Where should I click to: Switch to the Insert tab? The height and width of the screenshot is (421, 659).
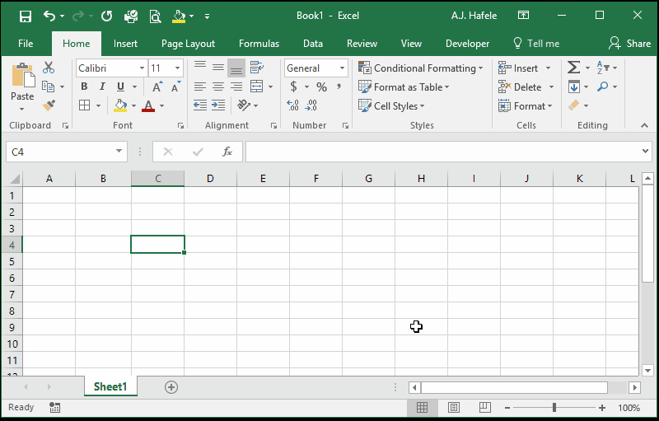125,44
